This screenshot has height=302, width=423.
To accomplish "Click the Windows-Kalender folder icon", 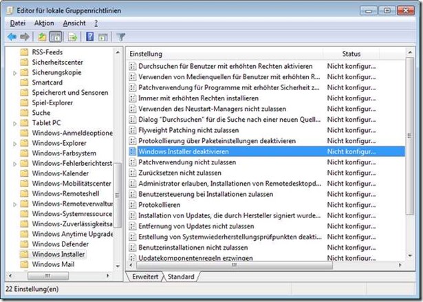I will pyautogui.click(x=24, y=173).
